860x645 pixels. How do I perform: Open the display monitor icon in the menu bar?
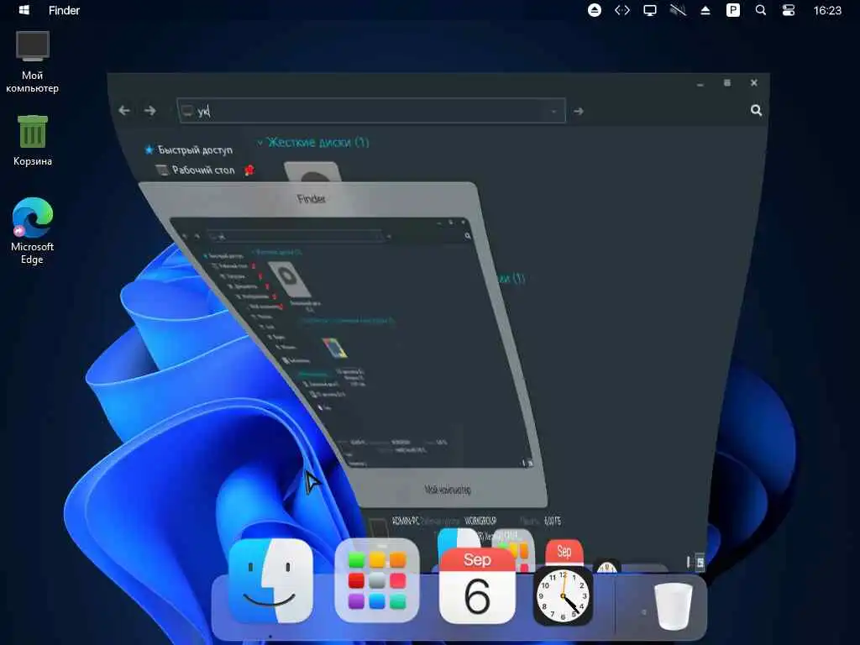pyautogui.click(x=650, y=10)
